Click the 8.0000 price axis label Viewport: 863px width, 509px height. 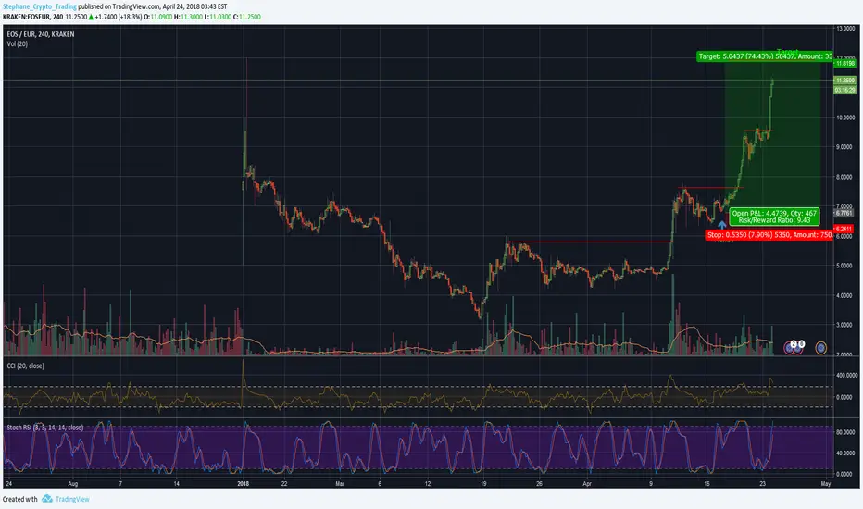tap(844, 177)
